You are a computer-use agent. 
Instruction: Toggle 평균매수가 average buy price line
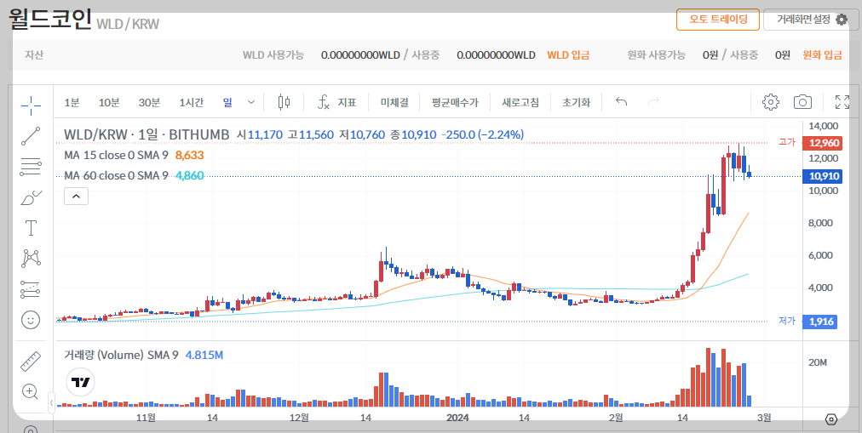coord(455,102)
